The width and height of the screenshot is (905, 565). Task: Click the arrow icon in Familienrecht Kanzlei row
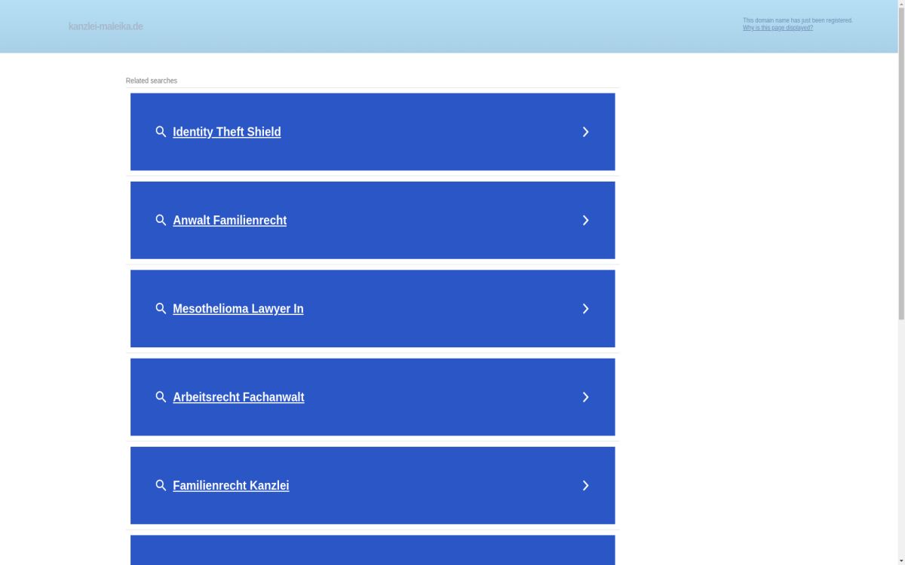tap(585, 485)
